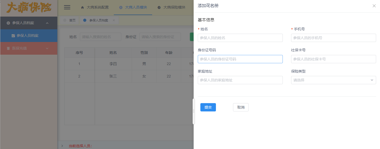Click age 22 in 李四's row

tap(169, 64)
